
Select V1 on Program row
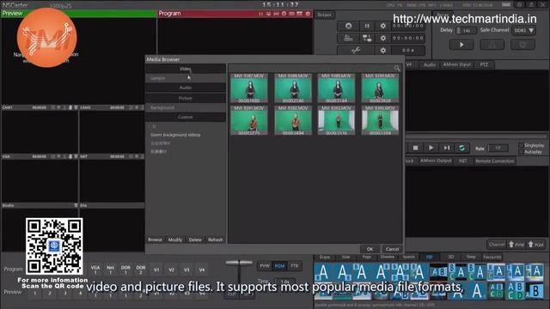156,270
